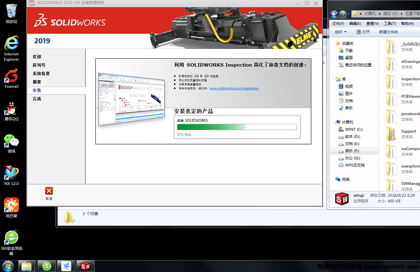Image resolution: width=420 pixels, height=272 pixels.
Task: Open the Windows Start menu
Action: 8,266
